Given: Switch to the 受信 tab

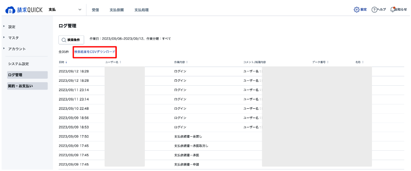Looking at the screenshot, I should pyautogui.click(x=95, y=10).
